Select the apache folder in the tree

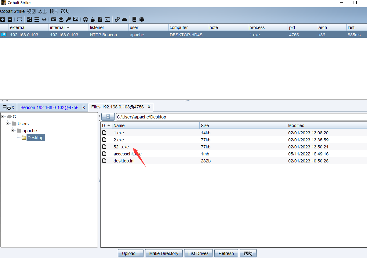30,131
